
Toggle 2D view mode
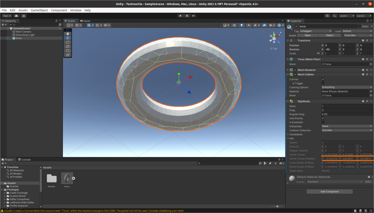[234, 25]
